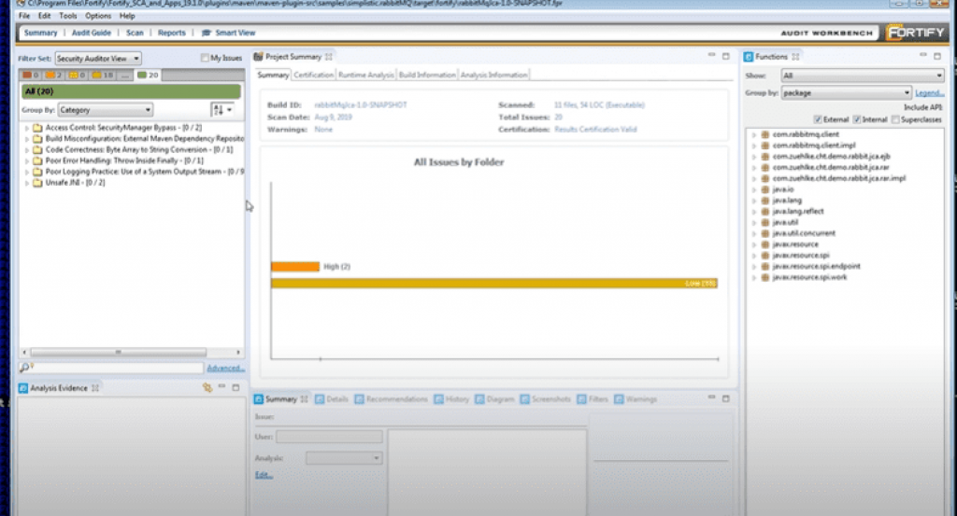Screen dimensions: 957x516
Task: Open the Options menu
Action: click(97, 16)
